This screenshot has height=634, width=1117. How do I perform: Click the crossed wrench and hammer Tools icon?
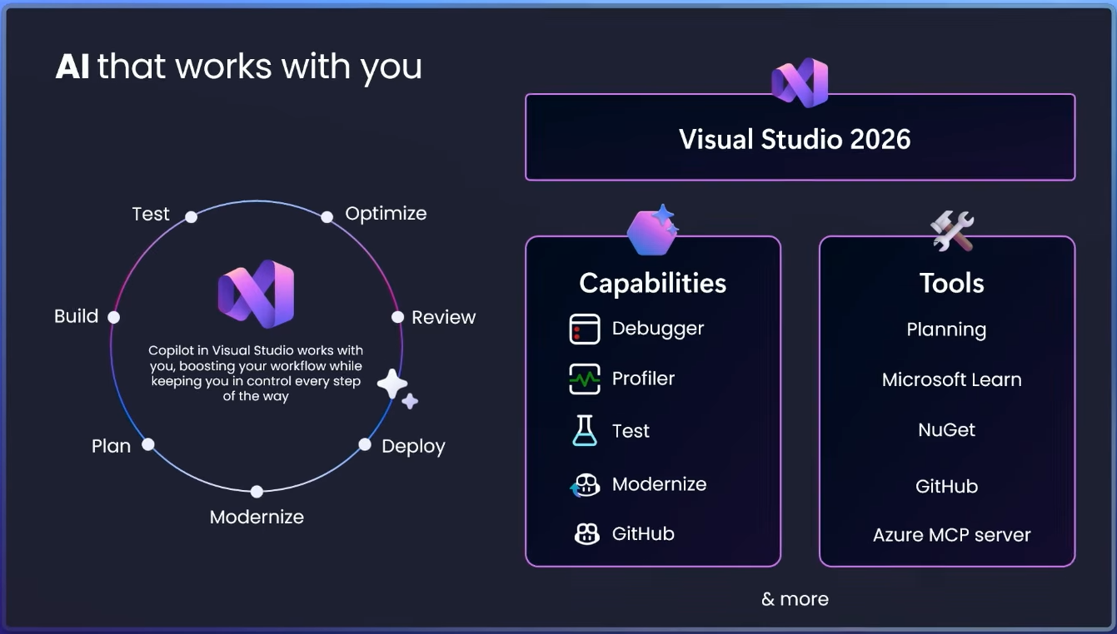[x=953, y=231]
